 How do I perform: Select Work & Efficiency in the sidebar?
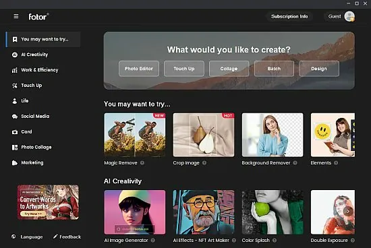pos(43,70)
